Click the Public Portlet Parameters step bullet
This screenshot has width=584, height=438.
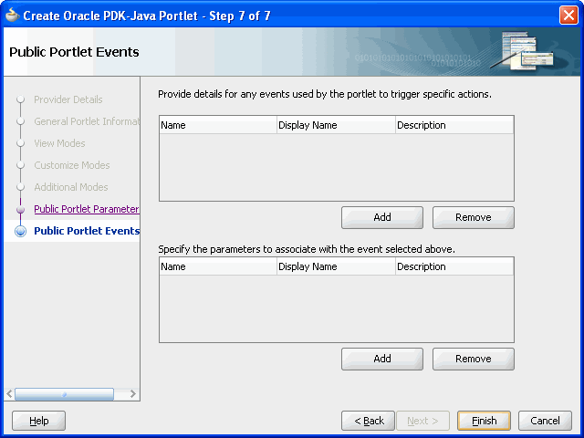[x=20, y=210]
